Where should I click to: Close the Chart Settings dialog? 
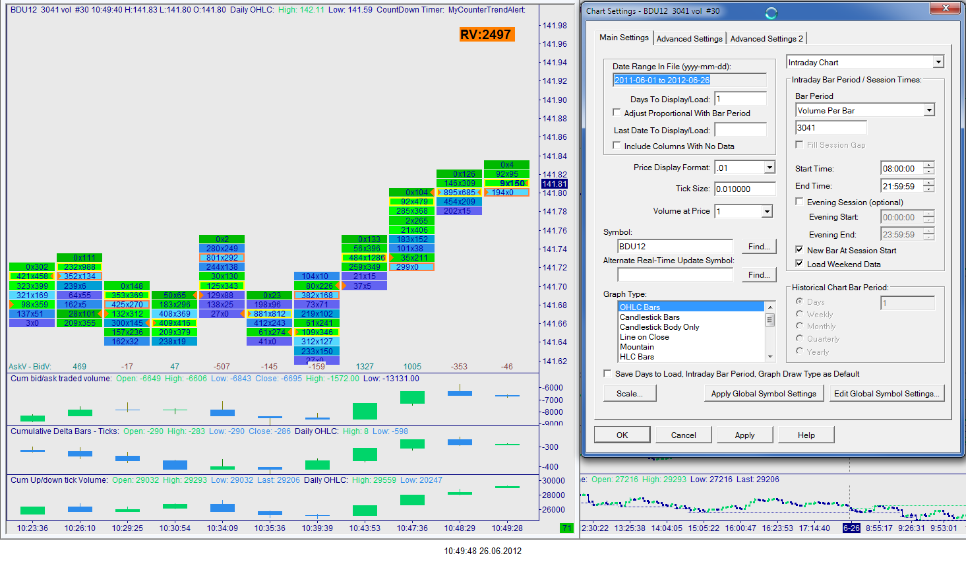(946, 9)
